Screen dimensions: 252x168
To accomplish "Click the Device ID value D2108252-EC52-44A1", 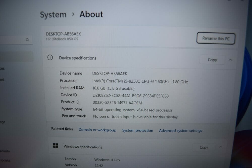I will tap(131, 96).
